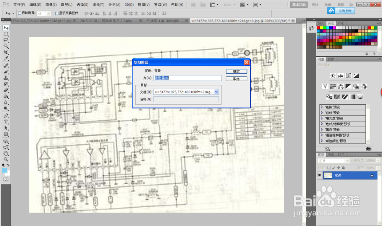The image size is (382, 226).
Task: Open the 文件(F) menu
Action: tap(19, 5)
